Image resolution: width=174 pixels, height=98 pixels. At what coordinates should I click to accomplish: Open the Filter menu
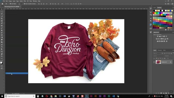click(x=25, y=1)
